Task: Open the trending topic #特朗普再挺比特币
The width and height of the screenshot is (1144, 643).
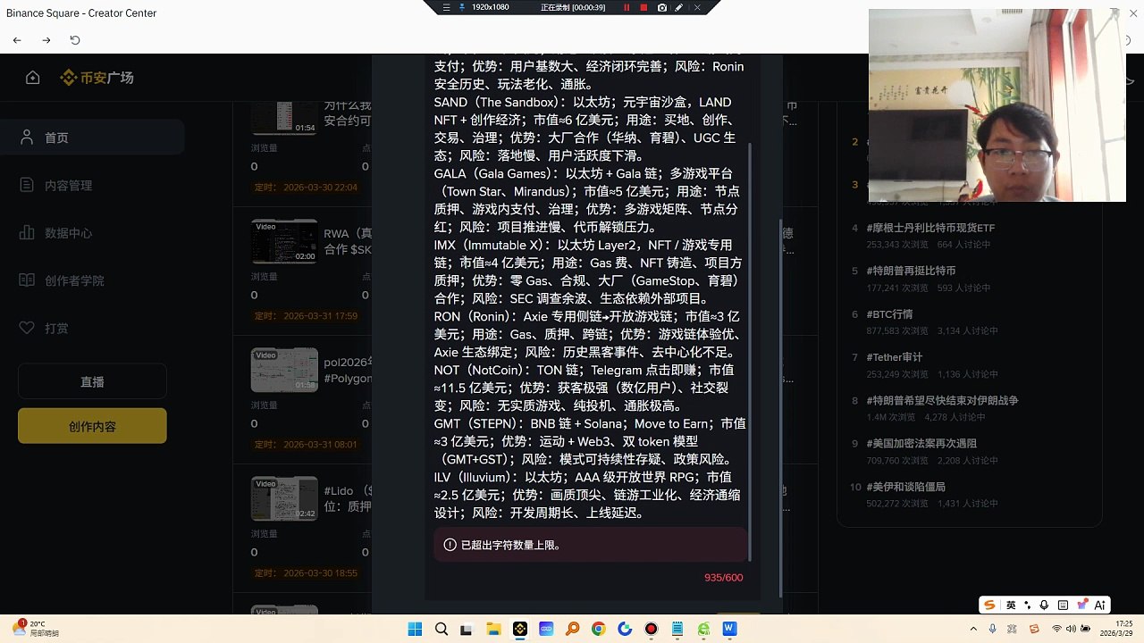Action: tap(911, 271)
